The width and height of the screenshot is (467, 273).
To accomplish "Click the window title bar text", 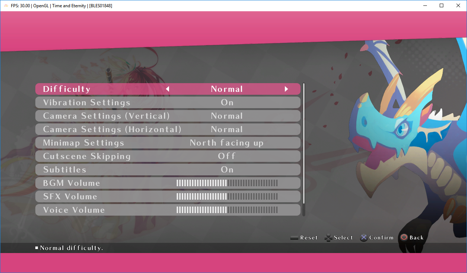I will [62, 5].
